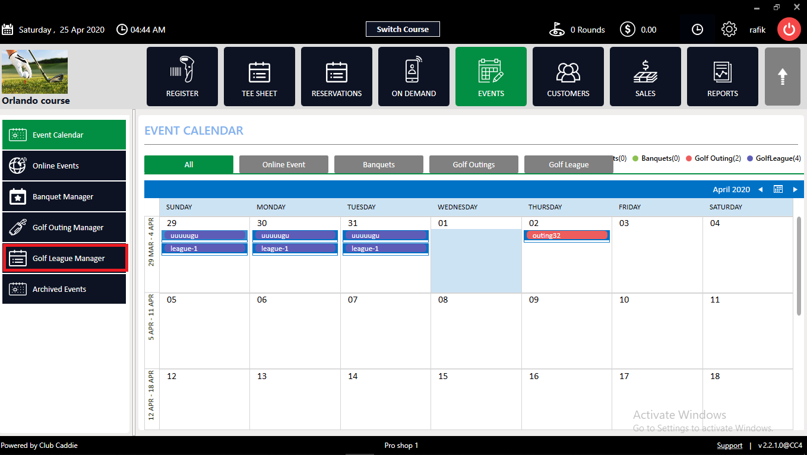Viewport: 807px width, 455px height.
Task: Select calendar day 08
Action: click(x=476, y=331)
